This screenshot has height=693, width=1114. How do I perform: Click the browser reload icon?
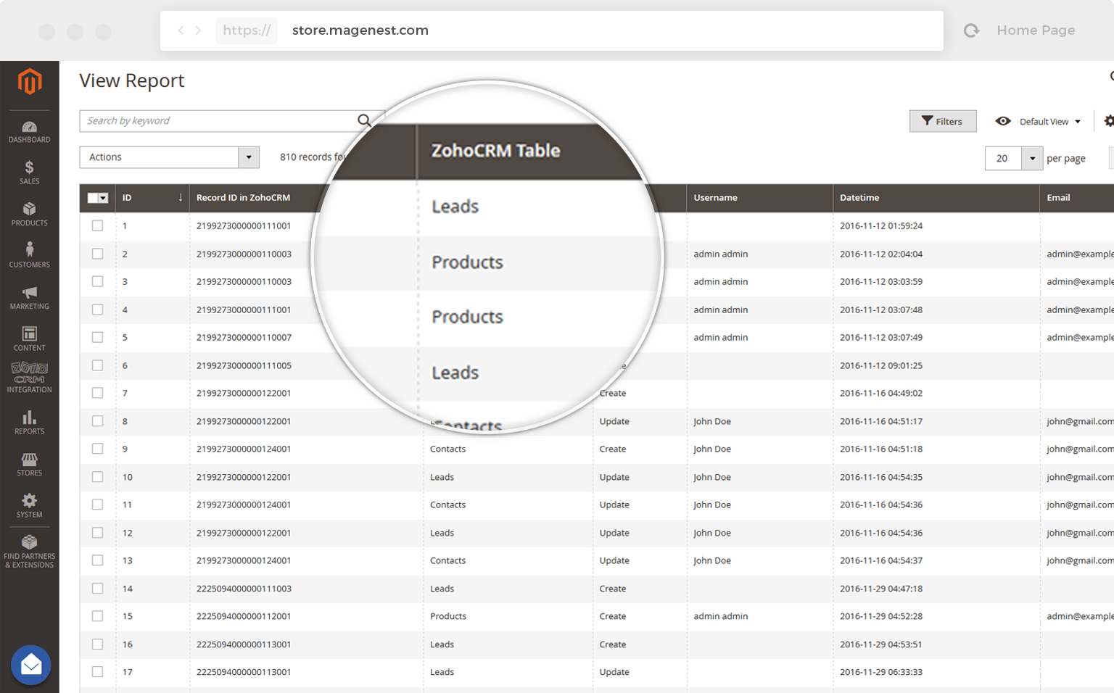click(x=972, y=30)
